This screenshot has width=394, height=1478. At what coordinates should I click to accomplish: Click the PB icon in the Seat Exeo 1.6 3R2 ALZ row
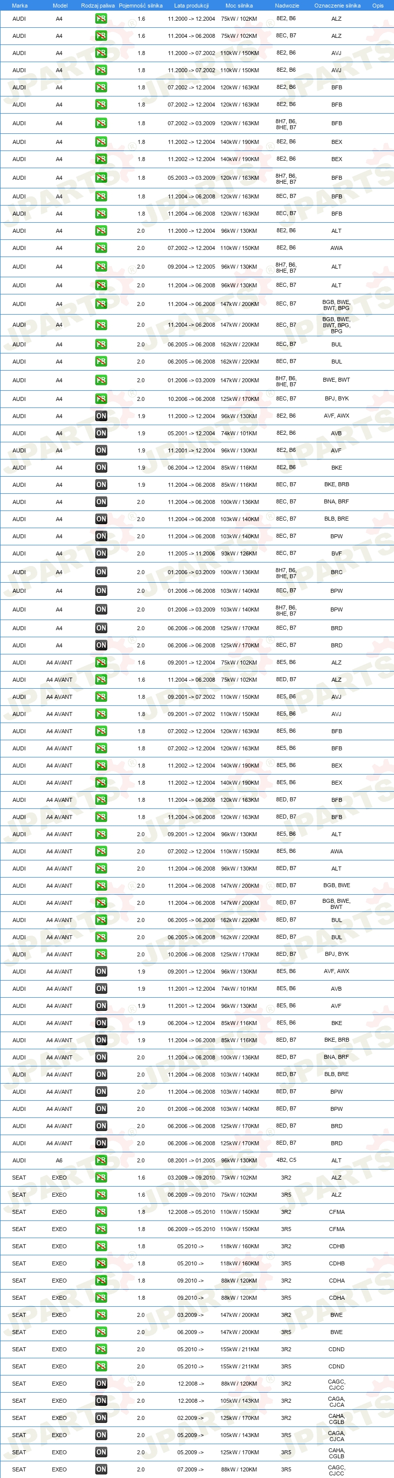(x=101, y=1178)
